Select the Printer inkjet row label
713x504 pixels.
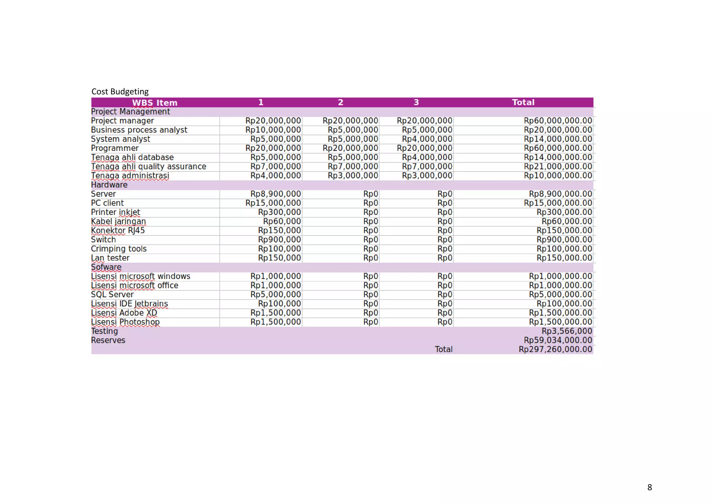(x=116, y=212)
